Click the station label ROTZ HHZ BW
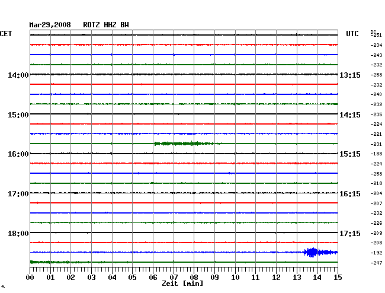The width and height of the screenshot is (385, 293). pos(106,25)
